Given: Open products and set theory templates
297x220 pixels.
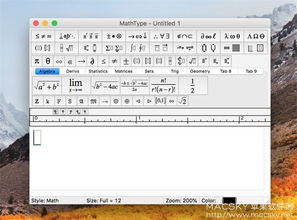Looking at the screenshot, I should [x=208, y=48].
